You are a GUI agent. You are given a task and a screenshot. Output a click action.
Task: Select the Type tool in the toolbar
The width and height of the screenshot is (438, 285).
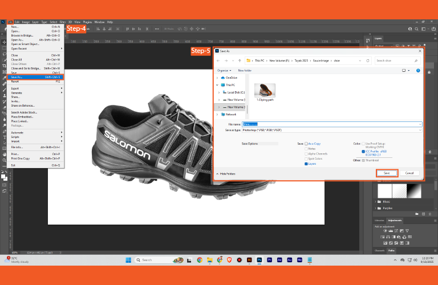point(4,137)
